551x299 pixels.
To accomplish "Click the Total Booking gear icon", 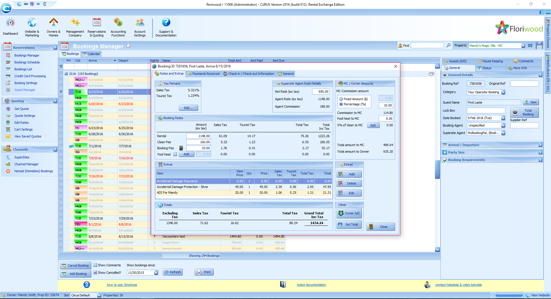I will pyautogui.click(x=515, y=112).
